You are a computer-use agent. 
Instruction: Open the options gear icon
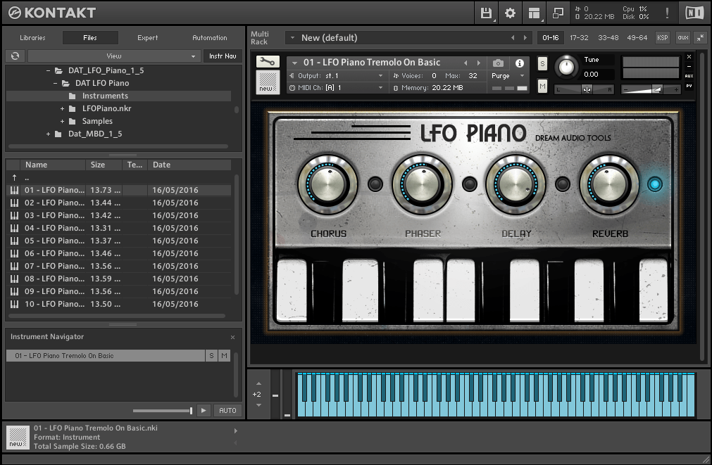pos(510,13)
